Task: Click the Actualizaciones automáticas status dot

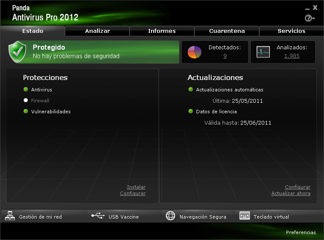Action: [x=191, y=89]
